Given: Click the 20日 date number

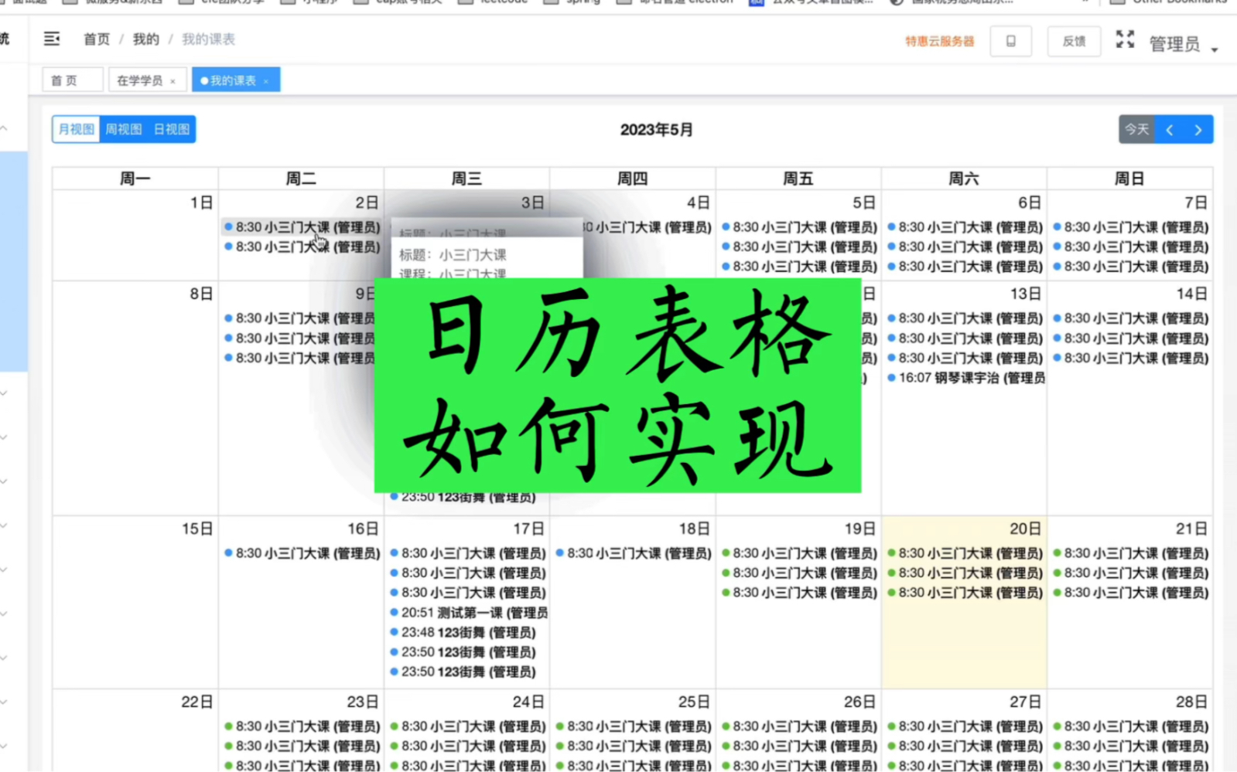Looking at the screenshot, I should click(1025, 529).
